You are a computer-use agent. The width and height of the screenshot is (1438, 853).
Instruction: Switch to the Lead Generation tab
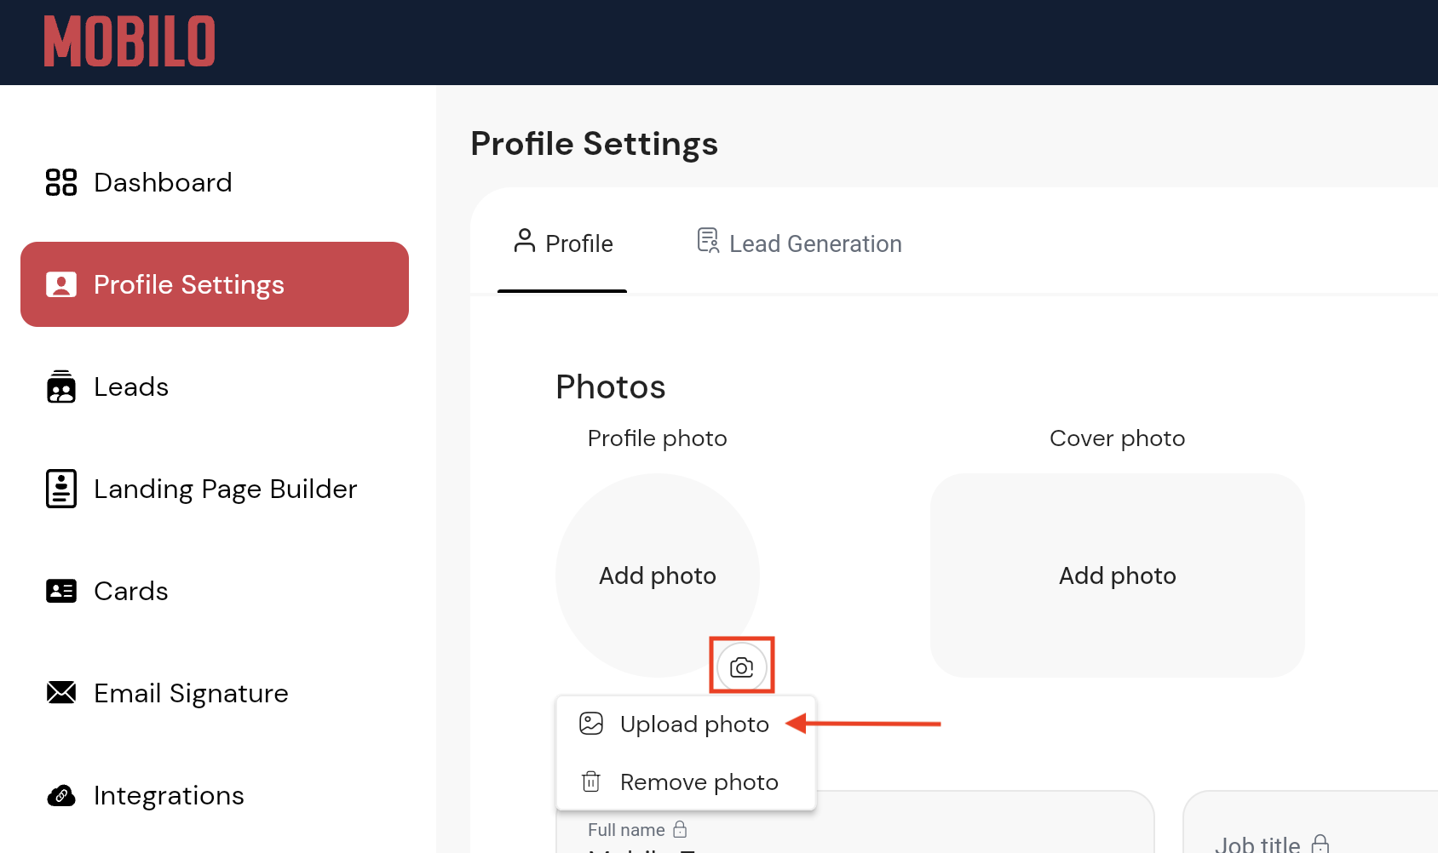pos(799,243)
